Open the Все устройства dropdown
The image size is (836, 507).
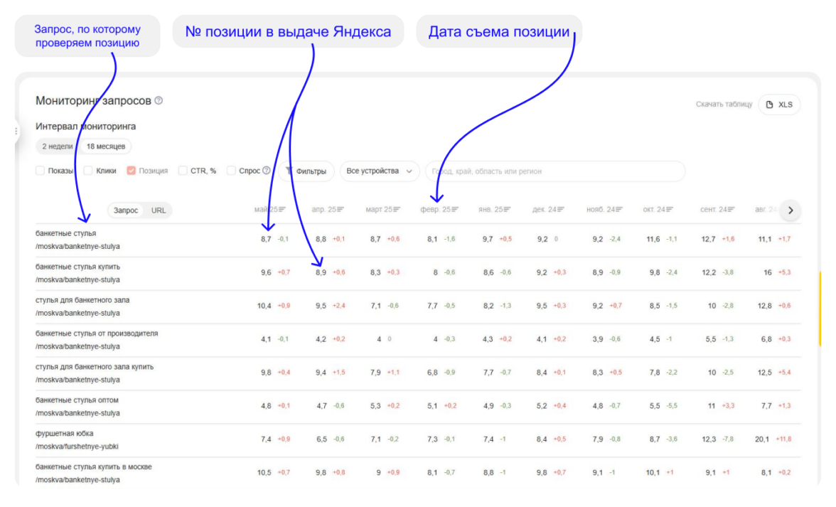pyautogui.click(x=379, y=171)
